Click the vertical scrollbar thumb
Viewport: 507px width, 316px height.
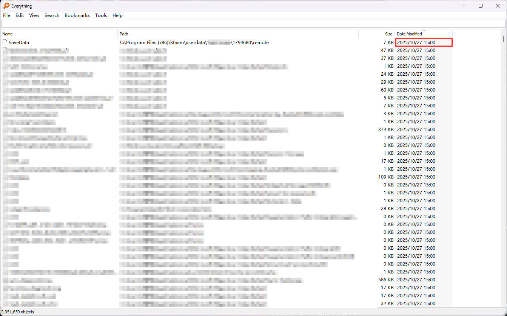coord(504,39)
